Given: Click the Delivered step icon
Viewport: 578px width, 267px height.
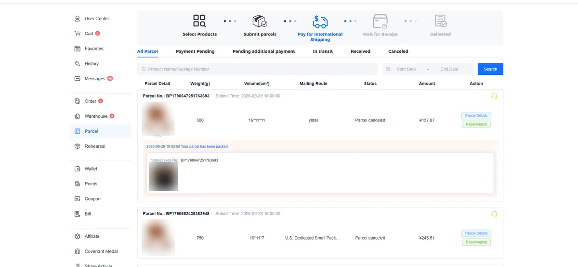Looking at the screenshot, I should [x=441, y=21].
